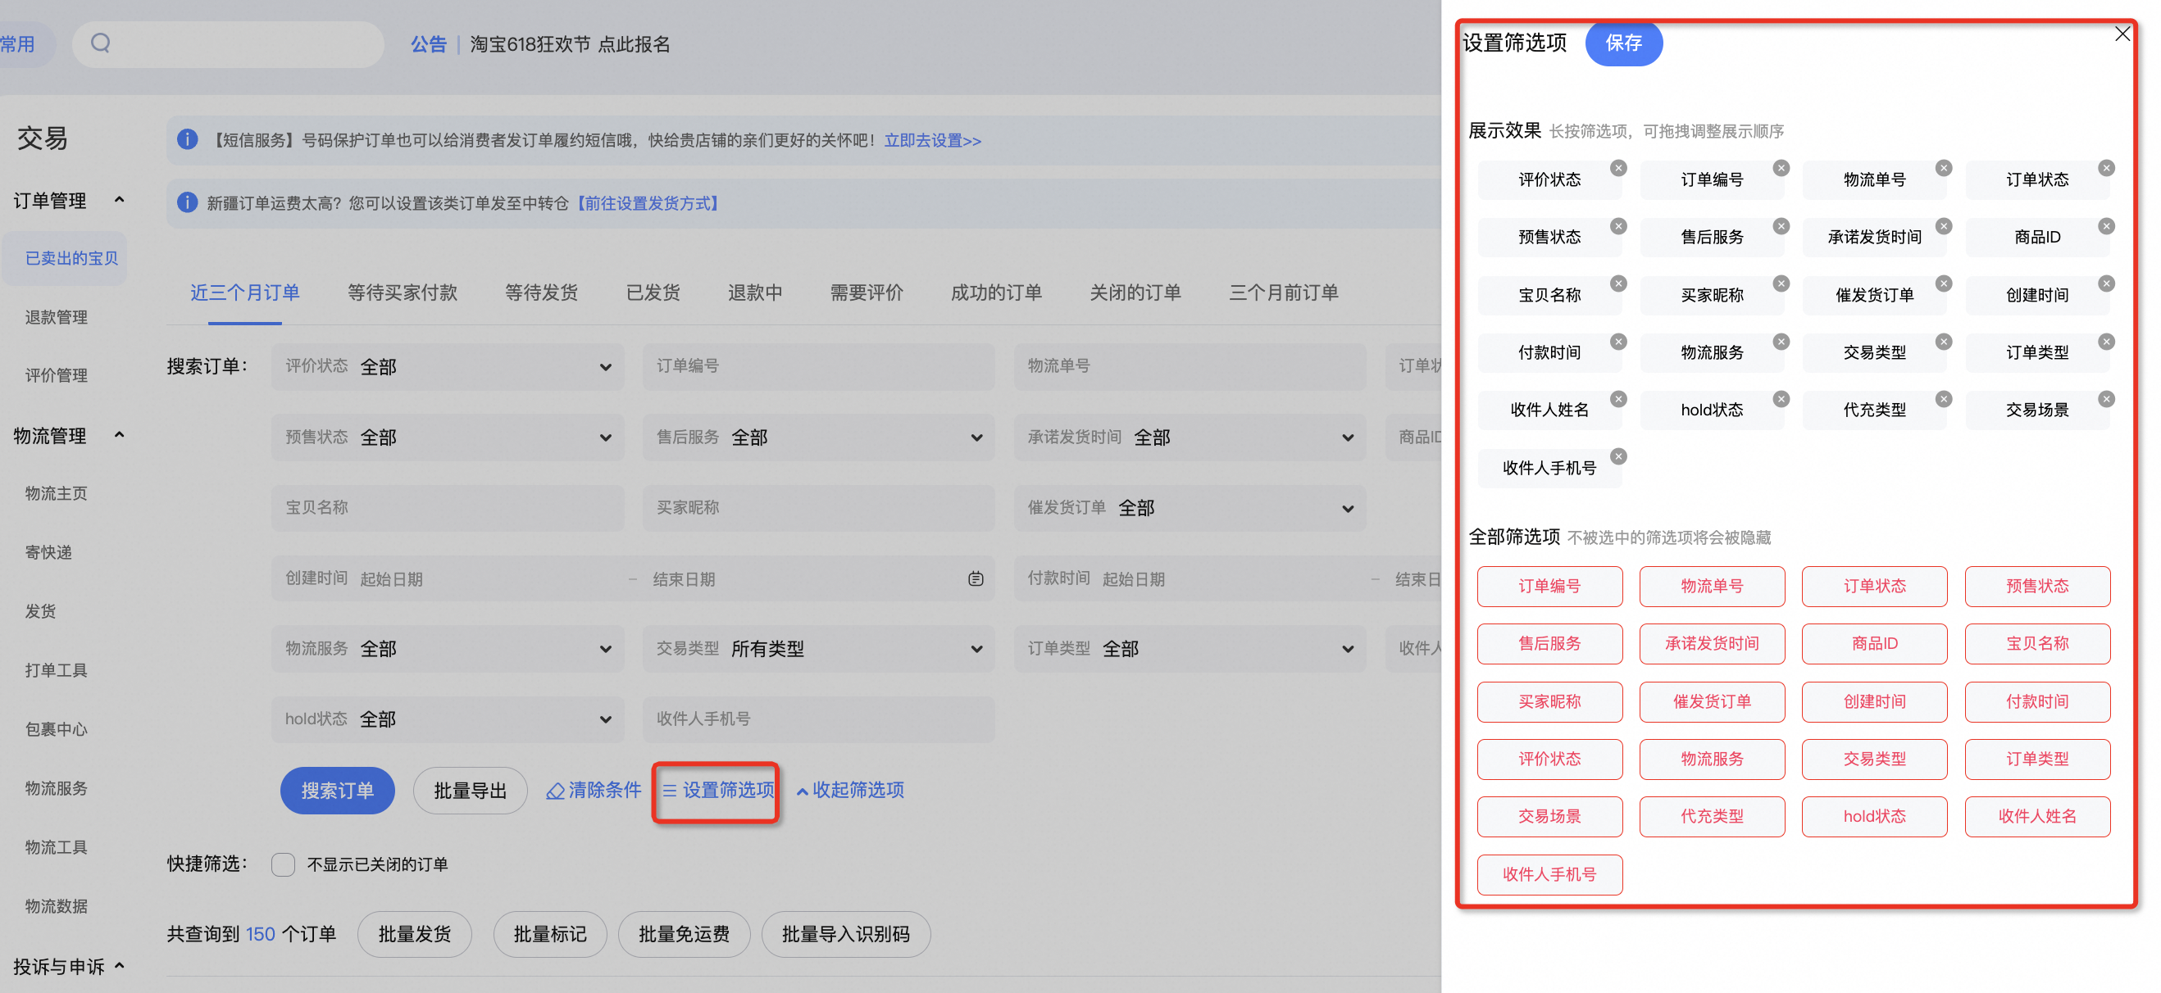Viewport: 2161px width, 993px height.
Task: Toggle hold状态 option in 全部筛选项
Action: pyautogui.click(x=1873, y=816)
